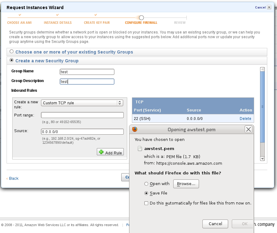Image resolution: width=277 pixels, height=233 pixels.
Task: Click the Source column header
Action: (x=194, y=110)
